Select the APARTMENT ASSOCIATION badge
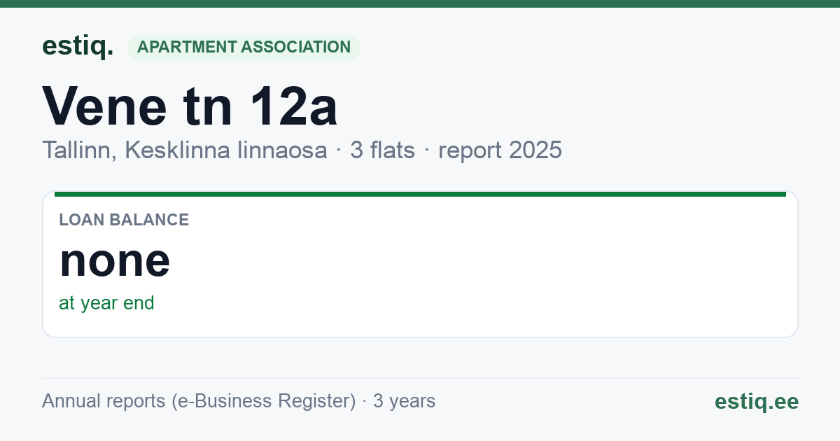Screen dimensions: 840x441 pos(244,48)
